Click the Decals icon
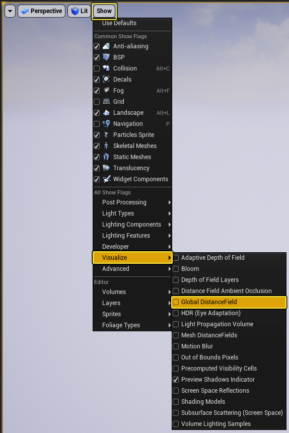Screen dimensions: 289x433 coord(106,79)
